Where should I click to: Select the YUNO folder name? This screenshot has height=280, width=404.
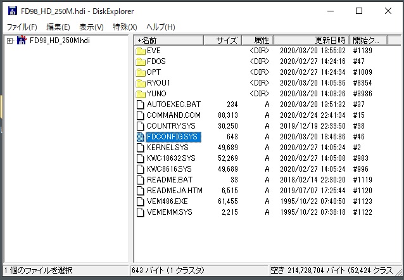tap(156, 94)
